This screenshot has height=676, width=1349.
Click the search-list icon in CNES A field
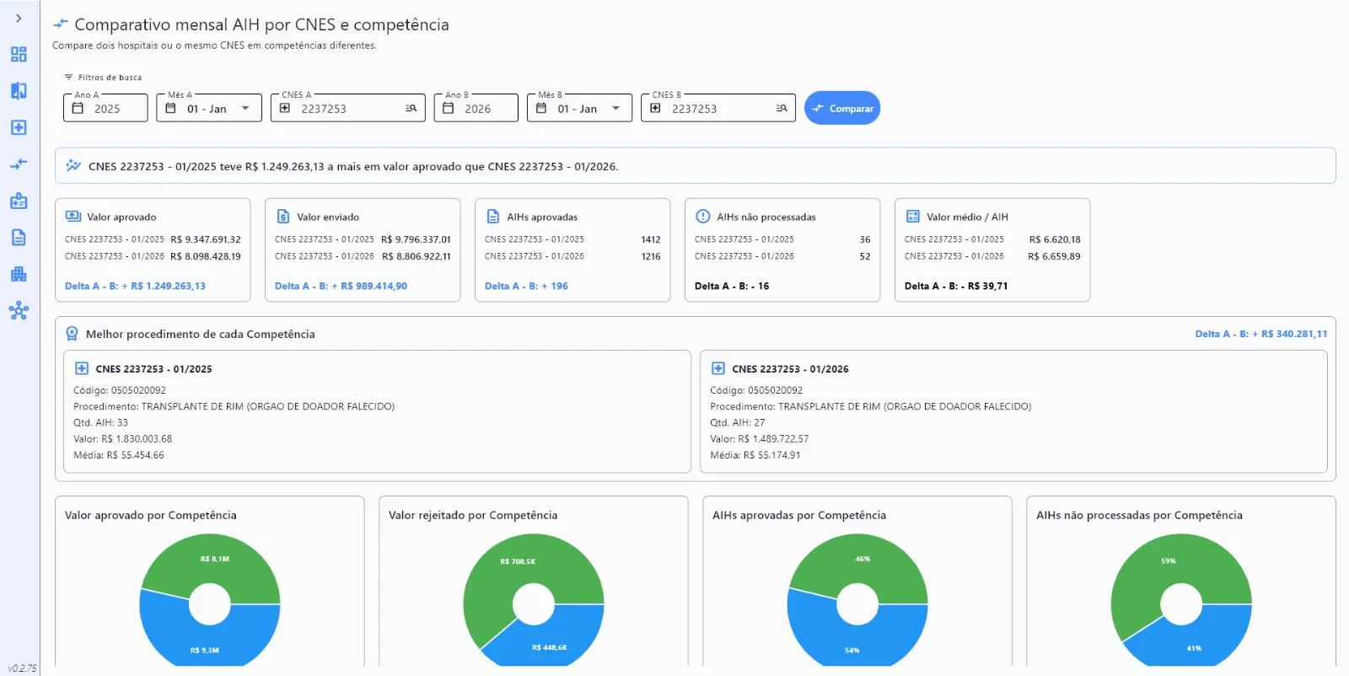coord(411,109)
